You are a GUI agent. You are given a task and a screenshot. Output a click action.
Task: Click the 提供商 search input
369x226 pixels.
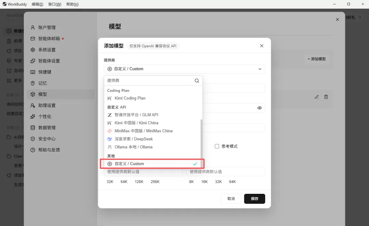point(150,81)
